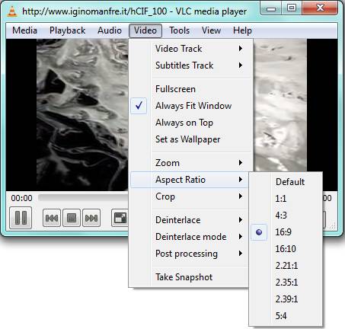
Task: Click the video display area
Action: (x=67, y=115)
